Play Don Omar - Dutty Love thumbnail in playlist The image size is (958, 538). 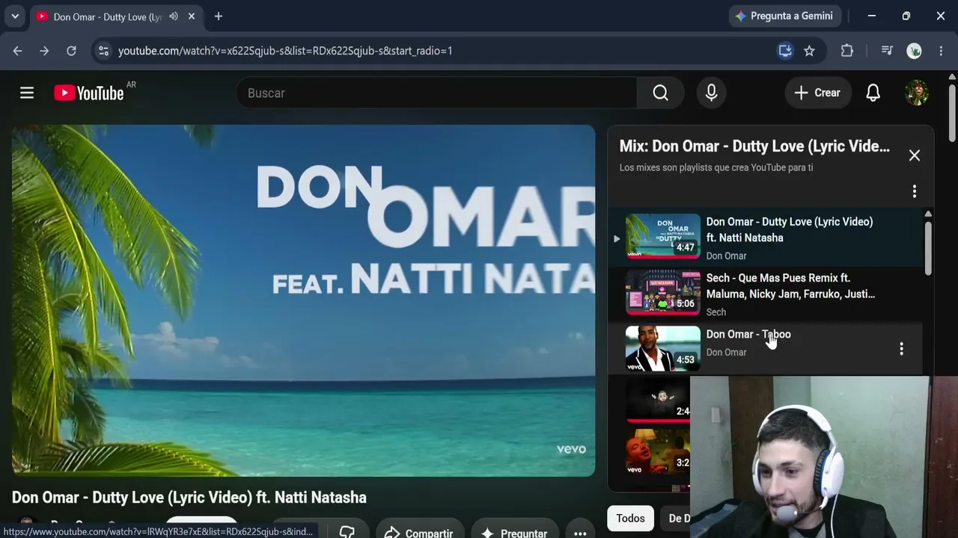663,236
